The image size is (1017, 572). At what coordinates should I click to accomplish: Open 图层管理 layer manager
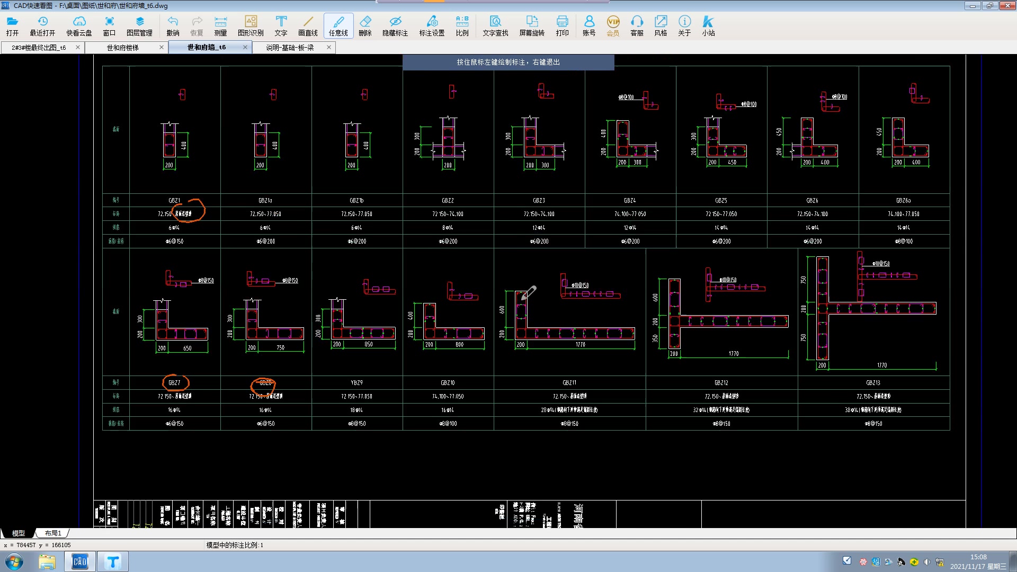(x=139, y=25)
